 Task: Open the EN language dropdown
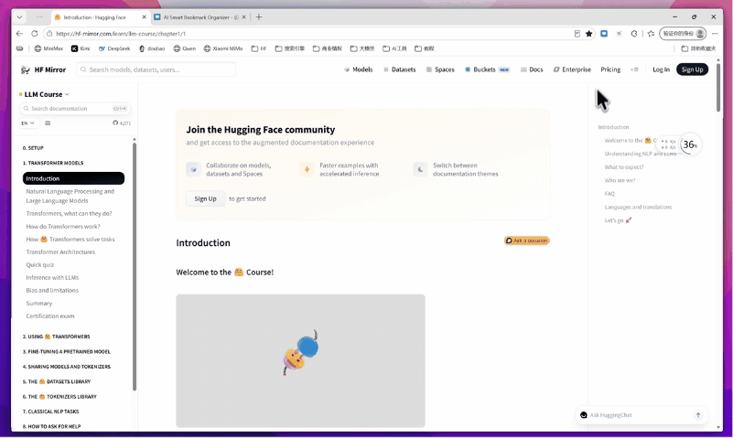(27, 123)
